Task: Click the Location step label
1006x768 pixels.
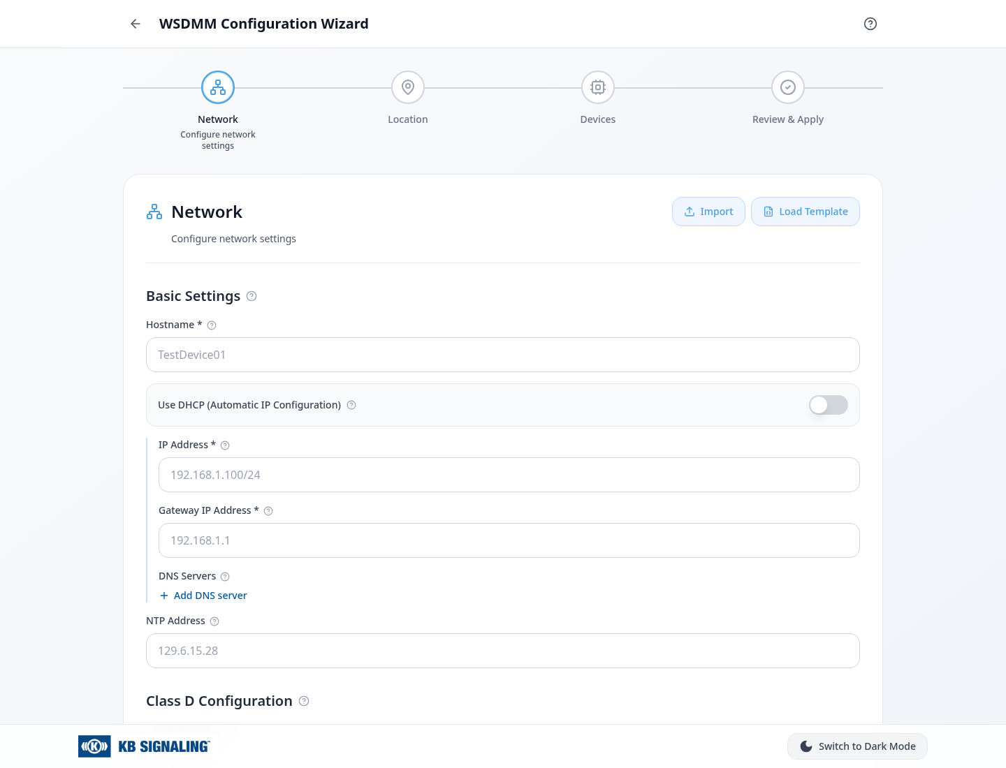Action: tap(408, 119)
